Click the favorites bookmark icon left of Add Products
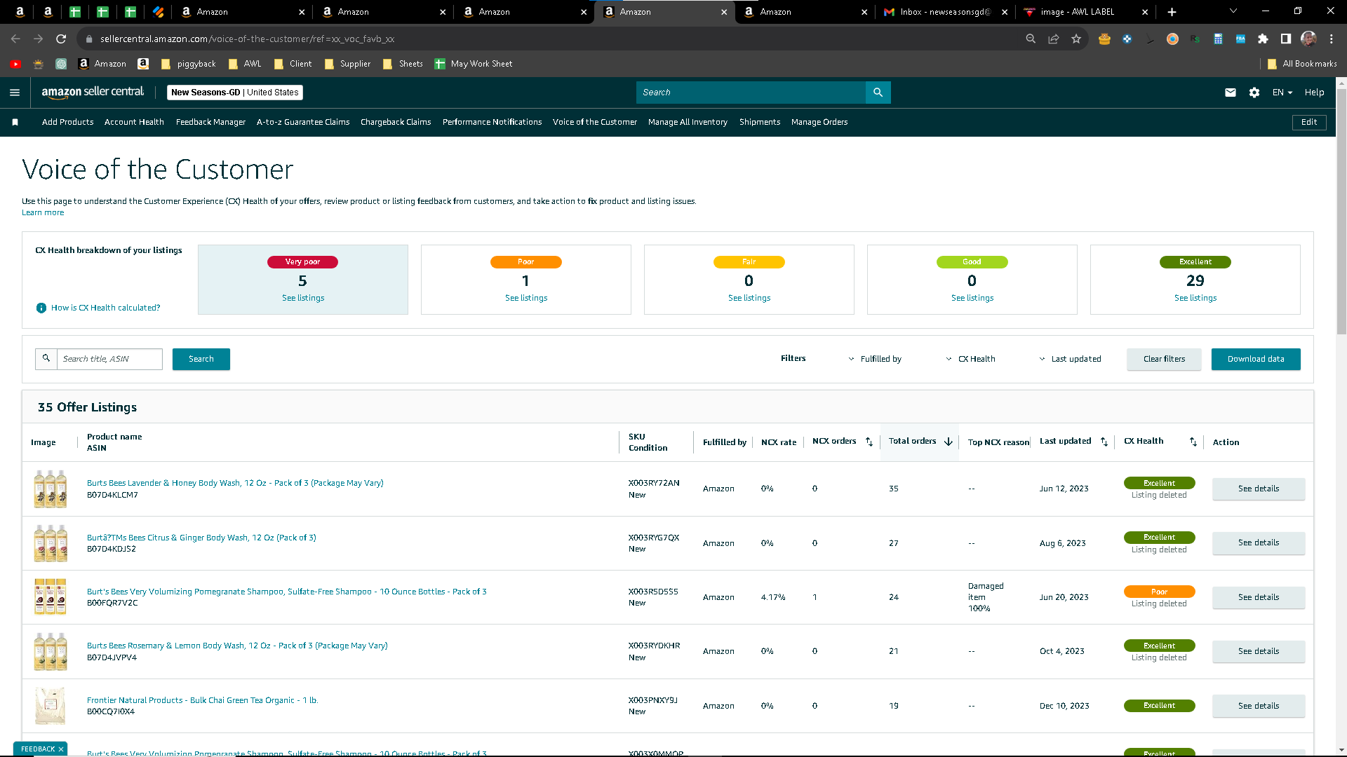1347x757 pixels. coord(15,122)
